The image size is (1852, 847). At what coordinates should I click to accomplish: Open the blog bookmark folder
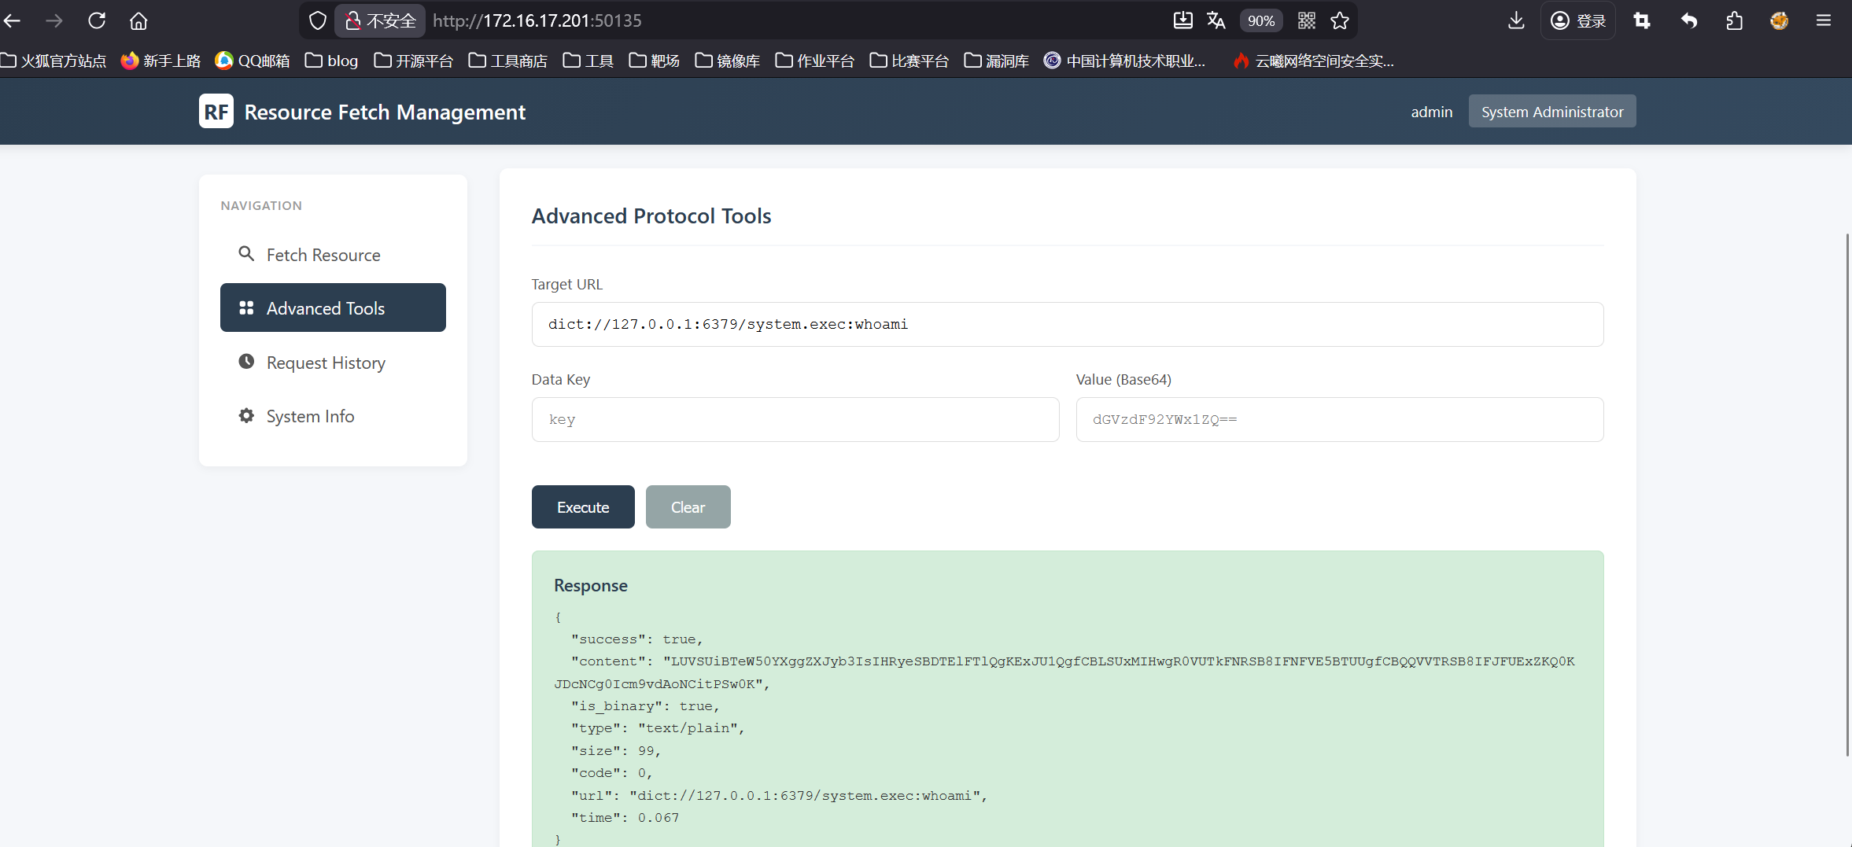(331, 61)
